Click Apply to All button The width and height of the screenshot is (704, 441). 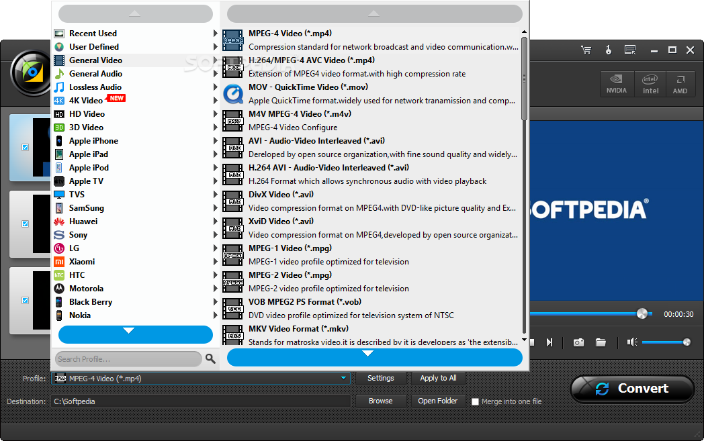pos(438,378)
